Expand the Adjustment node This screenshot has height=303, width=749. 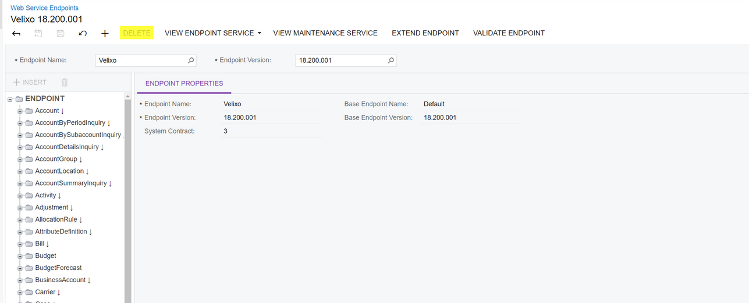20,208
